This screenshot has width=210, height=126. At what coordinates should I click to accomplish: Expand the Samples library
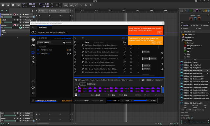pyautogui.click(x=40, y=53)
